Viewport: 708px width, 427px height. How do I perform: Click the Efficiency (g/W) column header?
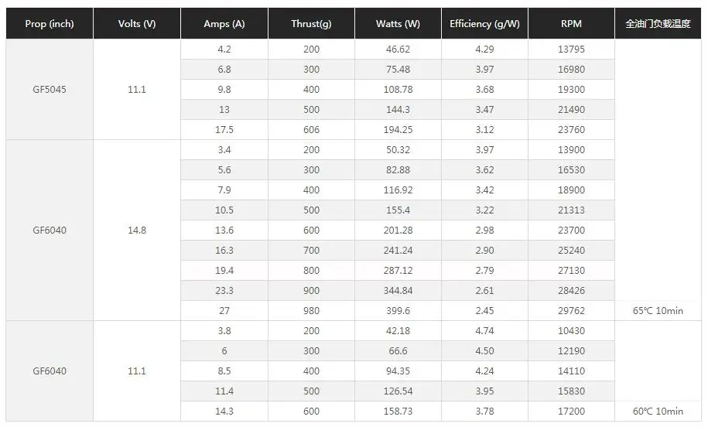click(484, 23)
